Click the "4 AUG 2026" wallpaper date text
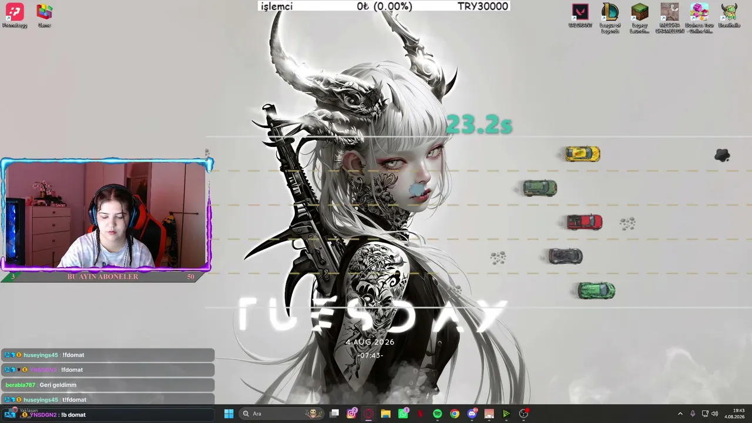Screen dimensions: 752x423 coord(370,342)
